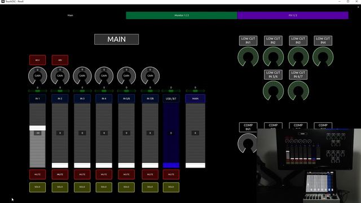This screenshot has width=361, height=203.
Task: Click the IN 3 fader handle
Action: pyautogui.click(x=82, y=165)
